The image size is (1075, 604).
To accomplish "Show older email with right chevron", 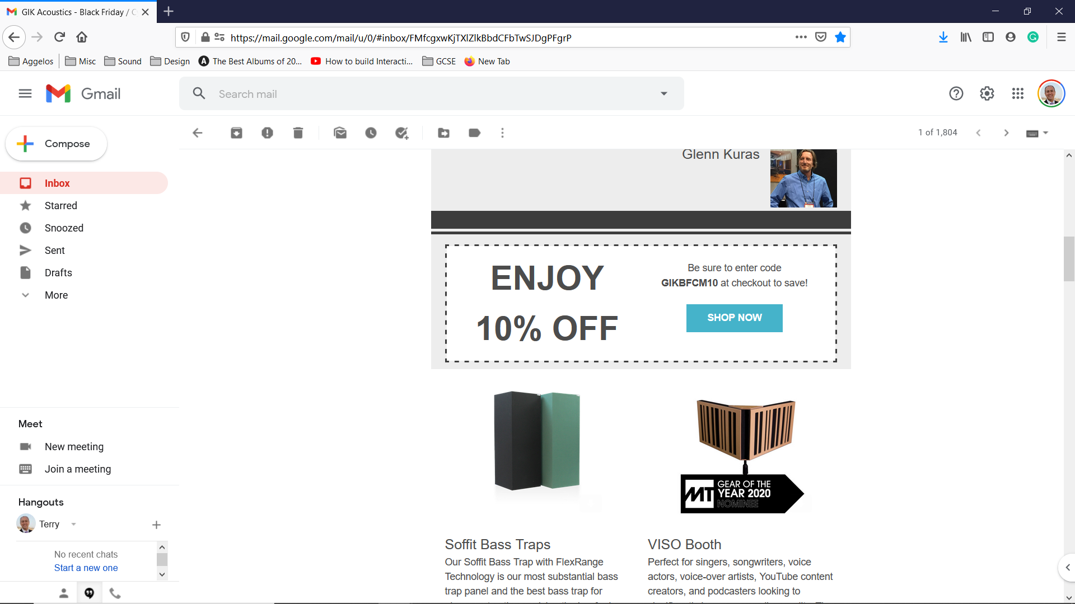I will [1006, 133].
